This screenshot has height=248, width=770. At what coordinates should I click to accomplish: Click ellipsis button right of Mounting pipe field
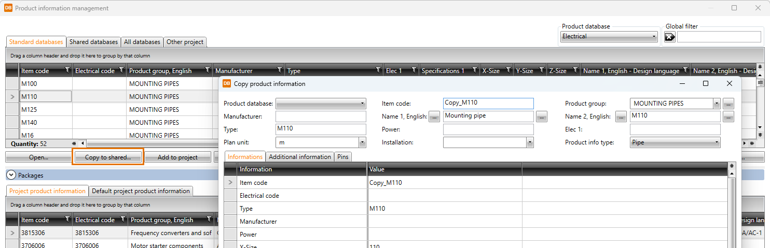542,117
